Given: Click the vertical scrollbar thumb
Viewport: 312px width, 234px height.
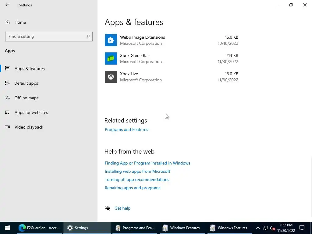Looking at the screenshot, I should pyautogui.click(x=311, y=187).
